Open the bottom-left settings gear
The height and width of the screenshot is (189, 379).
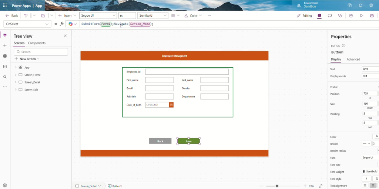click(5, 185)
